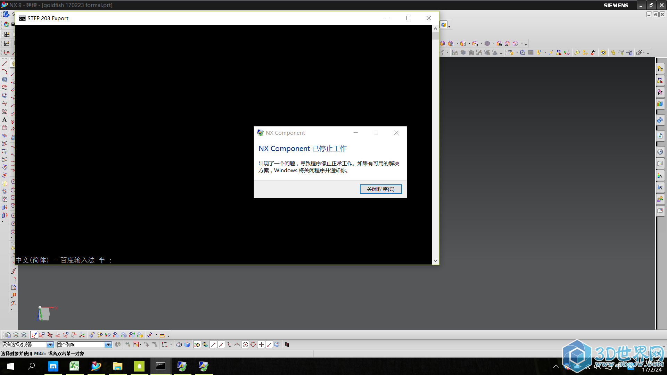Toggle the point on face snap option
Viewport: 667px width, 375px height.
click(x=277, y=344)
